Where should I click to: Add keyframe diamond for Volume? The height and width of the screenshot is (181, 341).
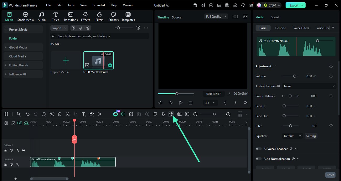[x=331, y=76]
